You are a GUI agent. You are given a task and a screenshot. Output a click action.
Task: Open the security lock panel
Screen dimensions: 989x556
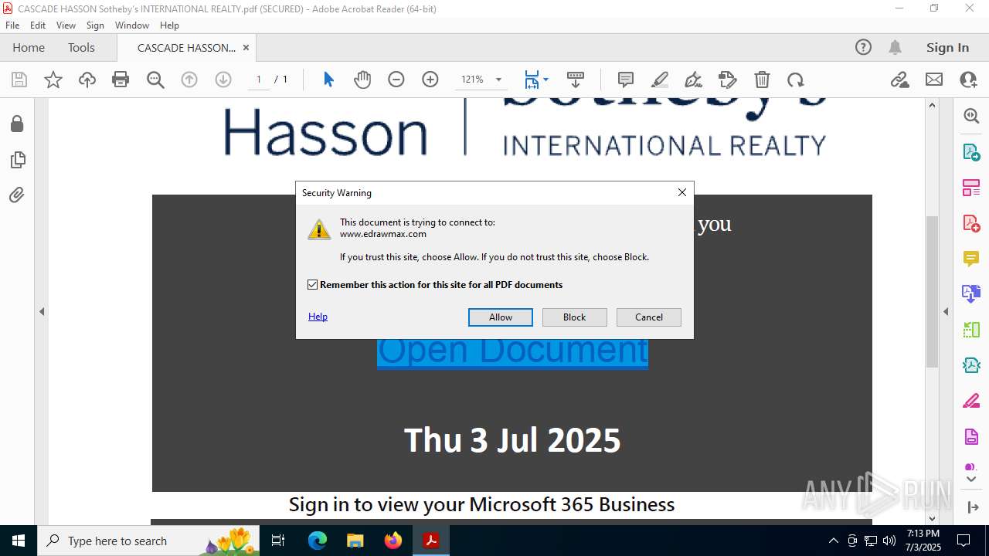click(17, 124)
